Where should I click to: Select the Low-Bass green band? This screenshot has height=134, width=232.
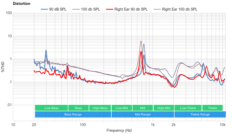click(51, 108)
